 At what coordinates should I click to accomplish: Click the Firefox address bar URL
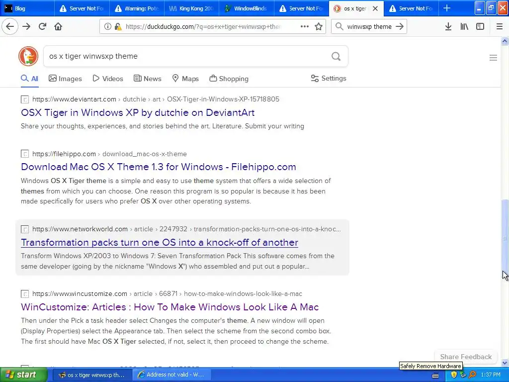203,27
